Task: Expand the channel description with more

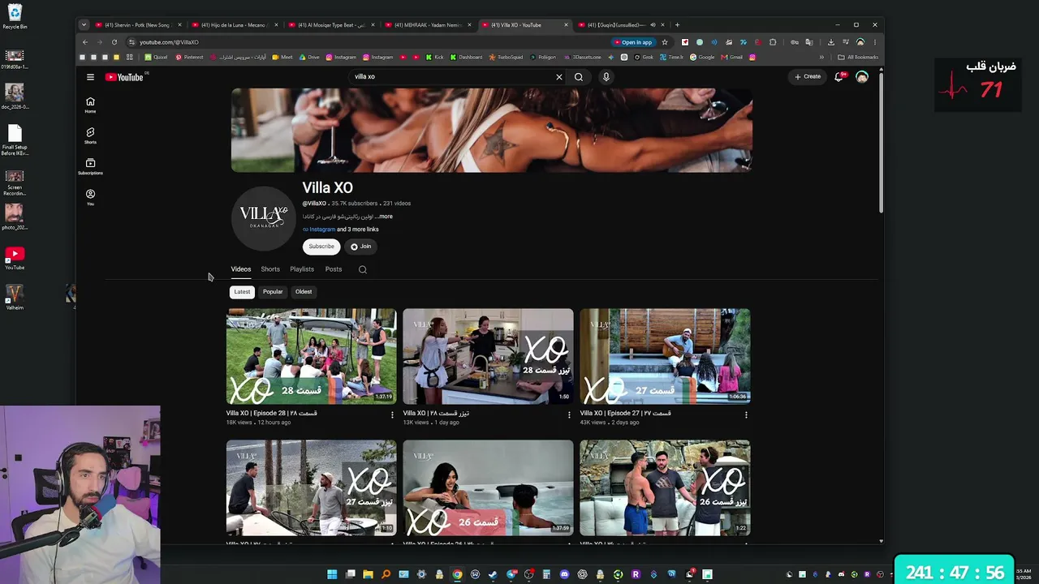Action: [x=385, y=217]
